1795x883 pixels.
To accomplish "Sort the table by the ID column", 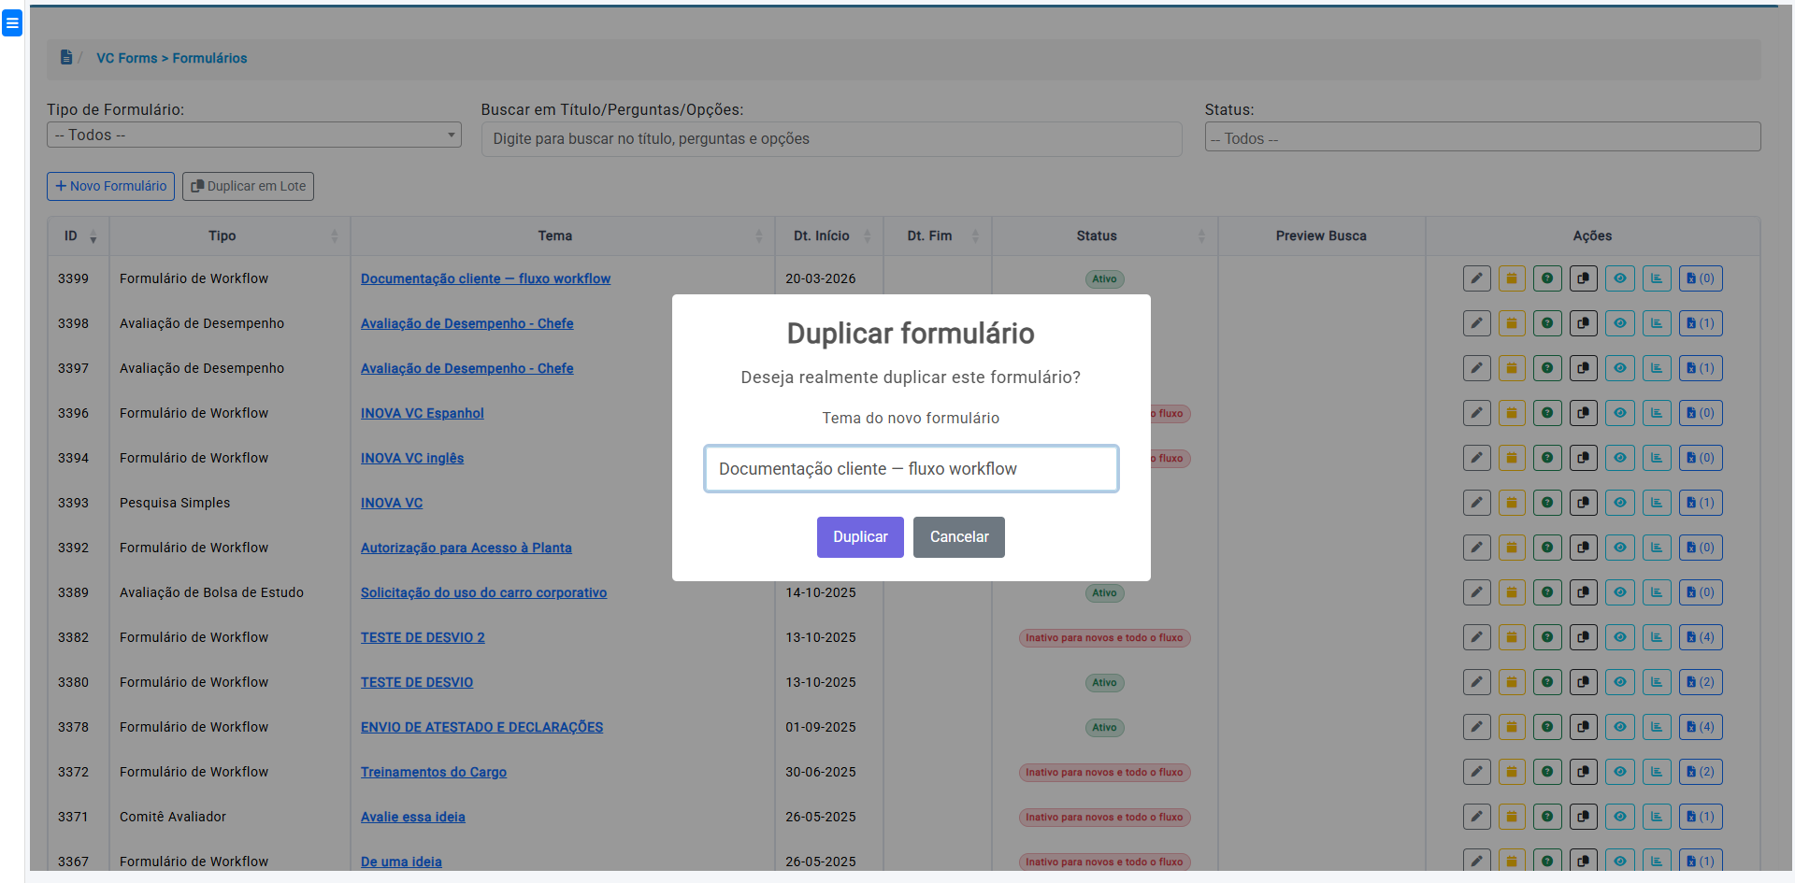I will pos(79,236).
